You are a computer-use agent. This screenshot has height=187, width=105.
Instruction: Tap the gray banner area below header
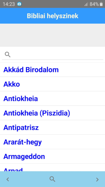point(52,35)
